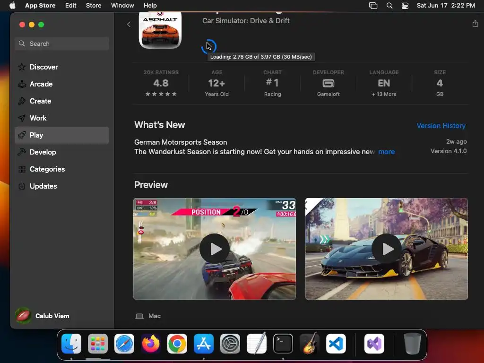Open Terminal from the Dock
The width and height of the screenshot is (484, 363).
283,344
